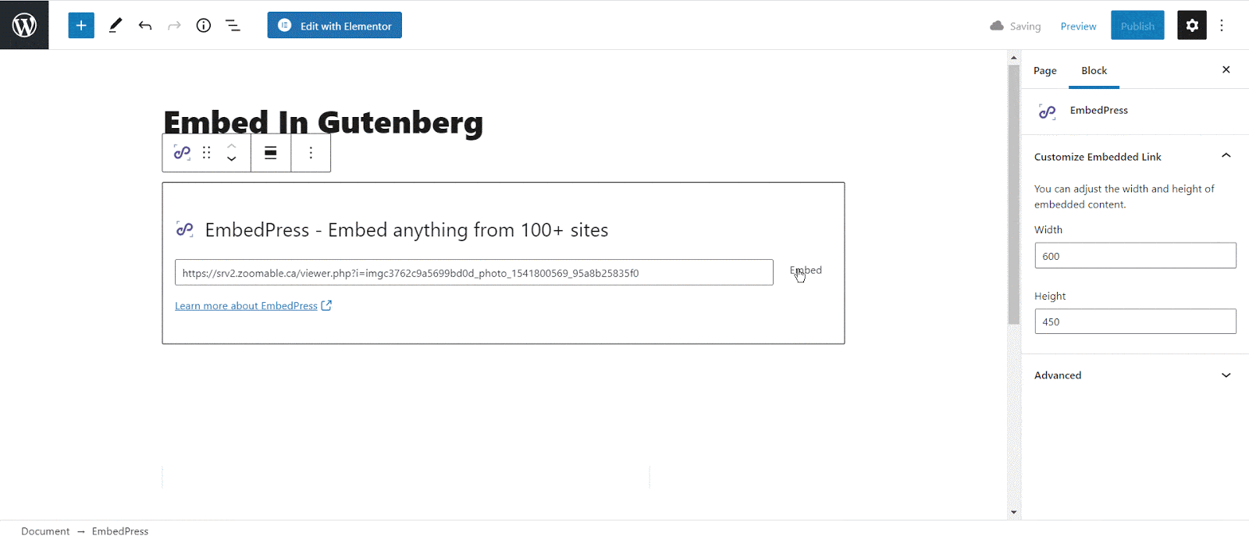The image size is (1249, 540).
Task: Collapse Customize Embedded Link section
Action: (x=1226, y=156)
